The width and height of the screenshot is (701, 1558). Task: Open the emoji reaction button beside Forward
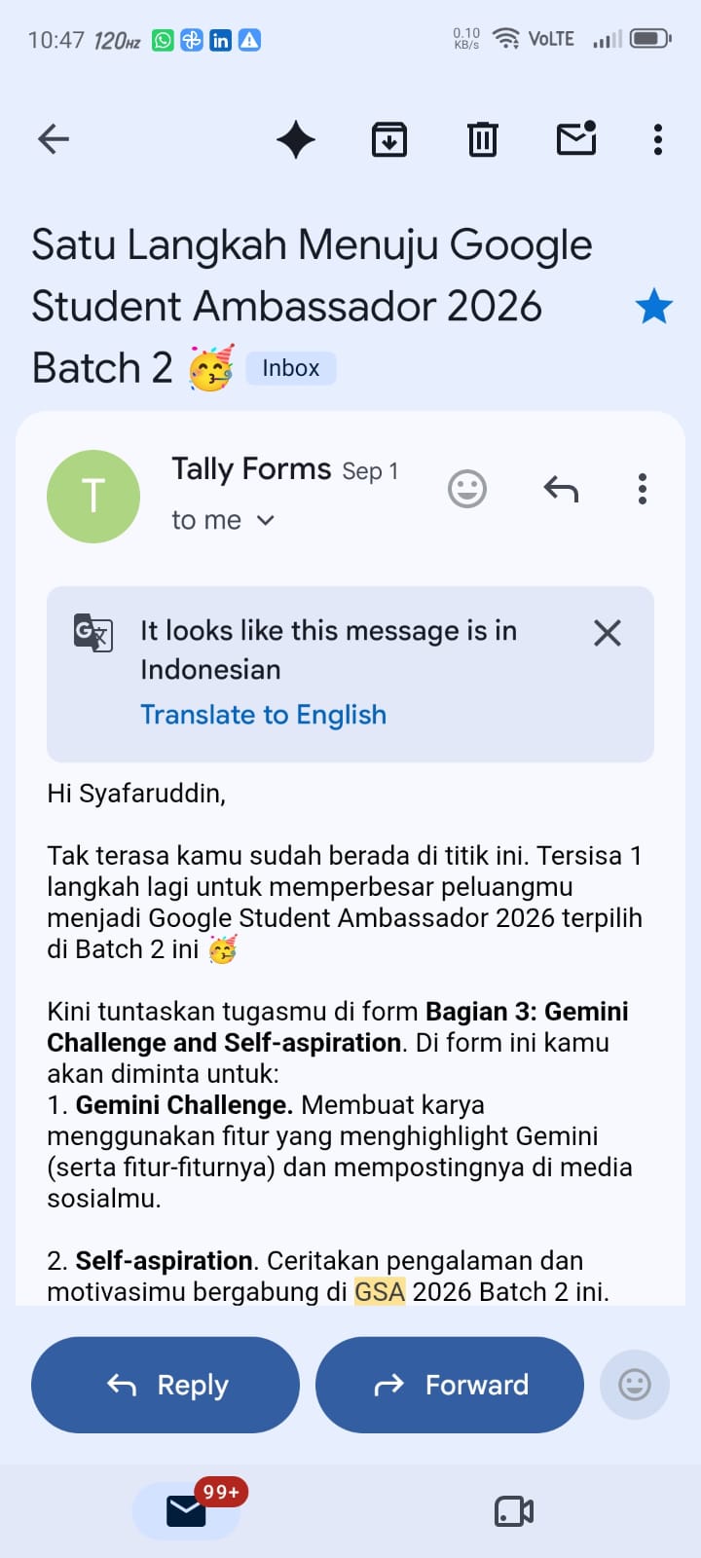(x=635, y=1385)
